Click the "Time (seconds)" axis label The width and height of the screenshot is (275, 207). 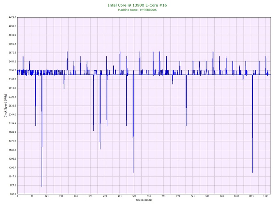(x=144, y=200)
